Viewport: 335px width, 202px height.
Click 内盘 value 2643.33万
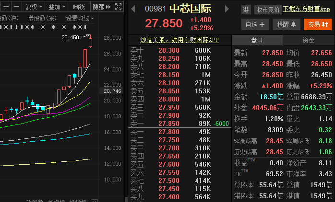[x=317, y=108]
